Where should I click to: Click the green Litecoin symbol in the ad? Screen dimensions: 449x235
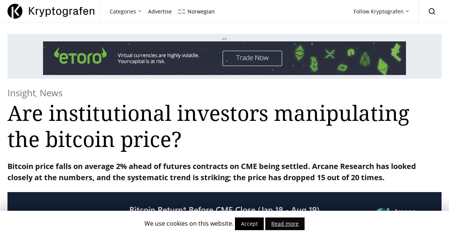395,52
